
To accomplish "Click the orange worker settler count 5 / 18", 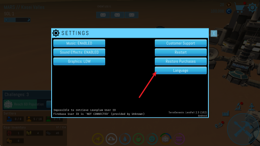I will tap(35, 119).
